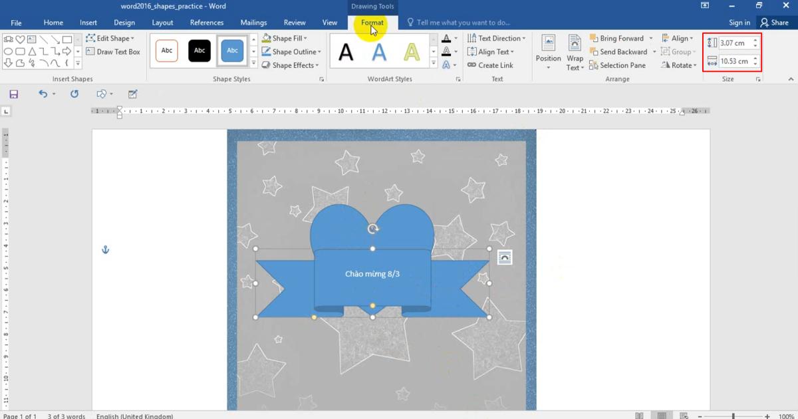This screenshot has width=798, height=419.
Task: Switch to Web Layout view in status bar
Action: pyautogui.click(x=684, y=416)
